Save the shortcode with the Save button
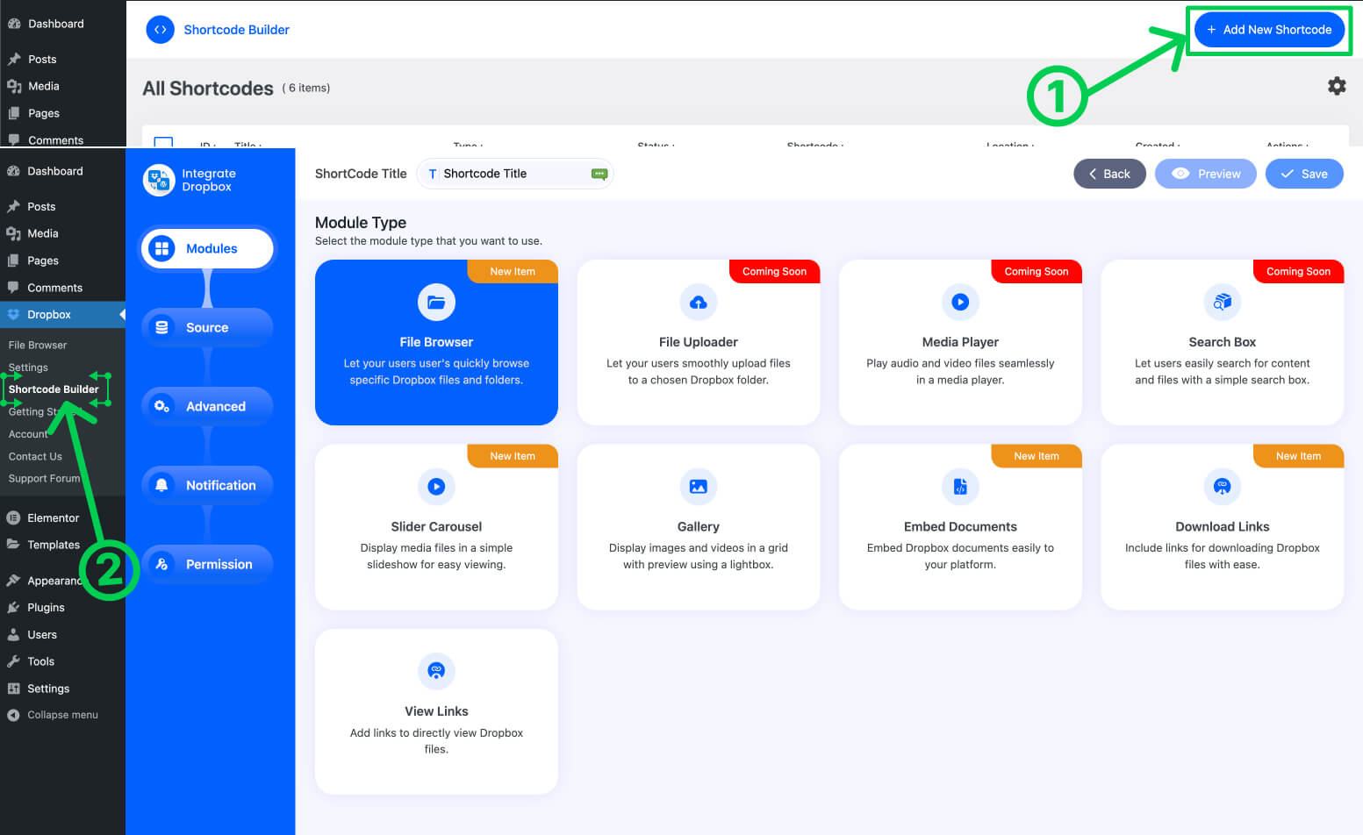The image size is (1363, 835). (x=1304, y=174)
